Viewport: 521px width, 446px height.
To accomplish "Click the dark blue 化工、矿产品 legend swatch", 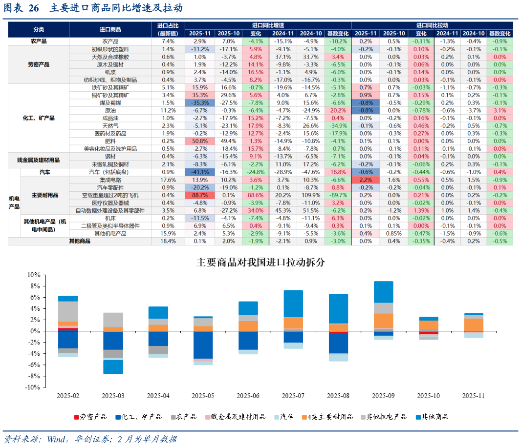I will click(118, 417).
